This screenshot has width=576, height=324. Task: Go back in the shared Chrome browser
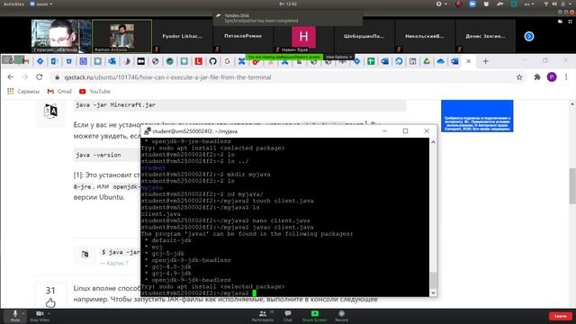(10, 77)
